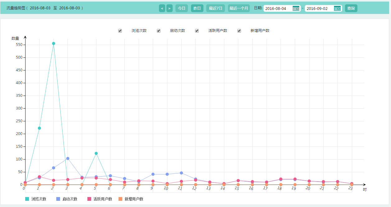Click the 启动次数 data point at hour 3
The height and width of the screenshot is (207, 391).
pos(68,159)
